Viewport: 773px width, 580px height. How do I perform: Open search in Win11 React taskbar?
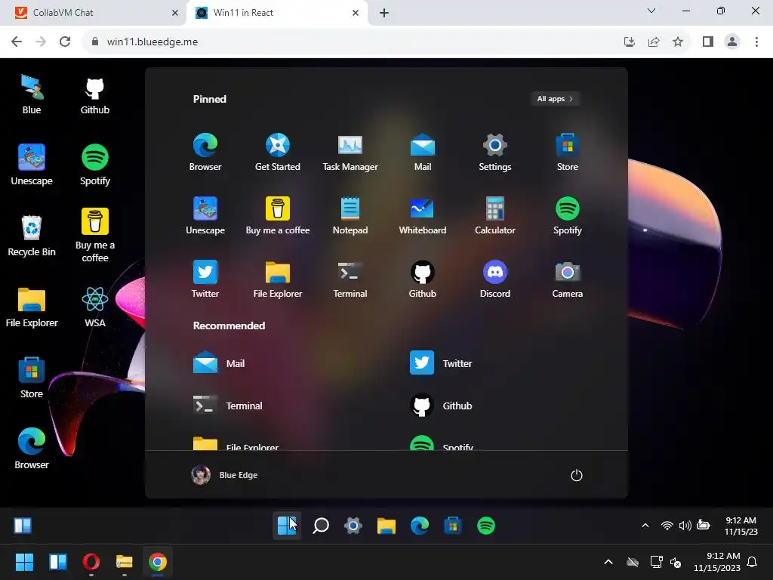(320, 526)
